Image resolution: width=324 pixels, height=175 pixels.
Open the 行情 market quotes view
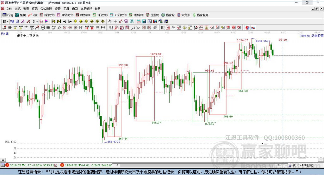(x=8, y=15)
